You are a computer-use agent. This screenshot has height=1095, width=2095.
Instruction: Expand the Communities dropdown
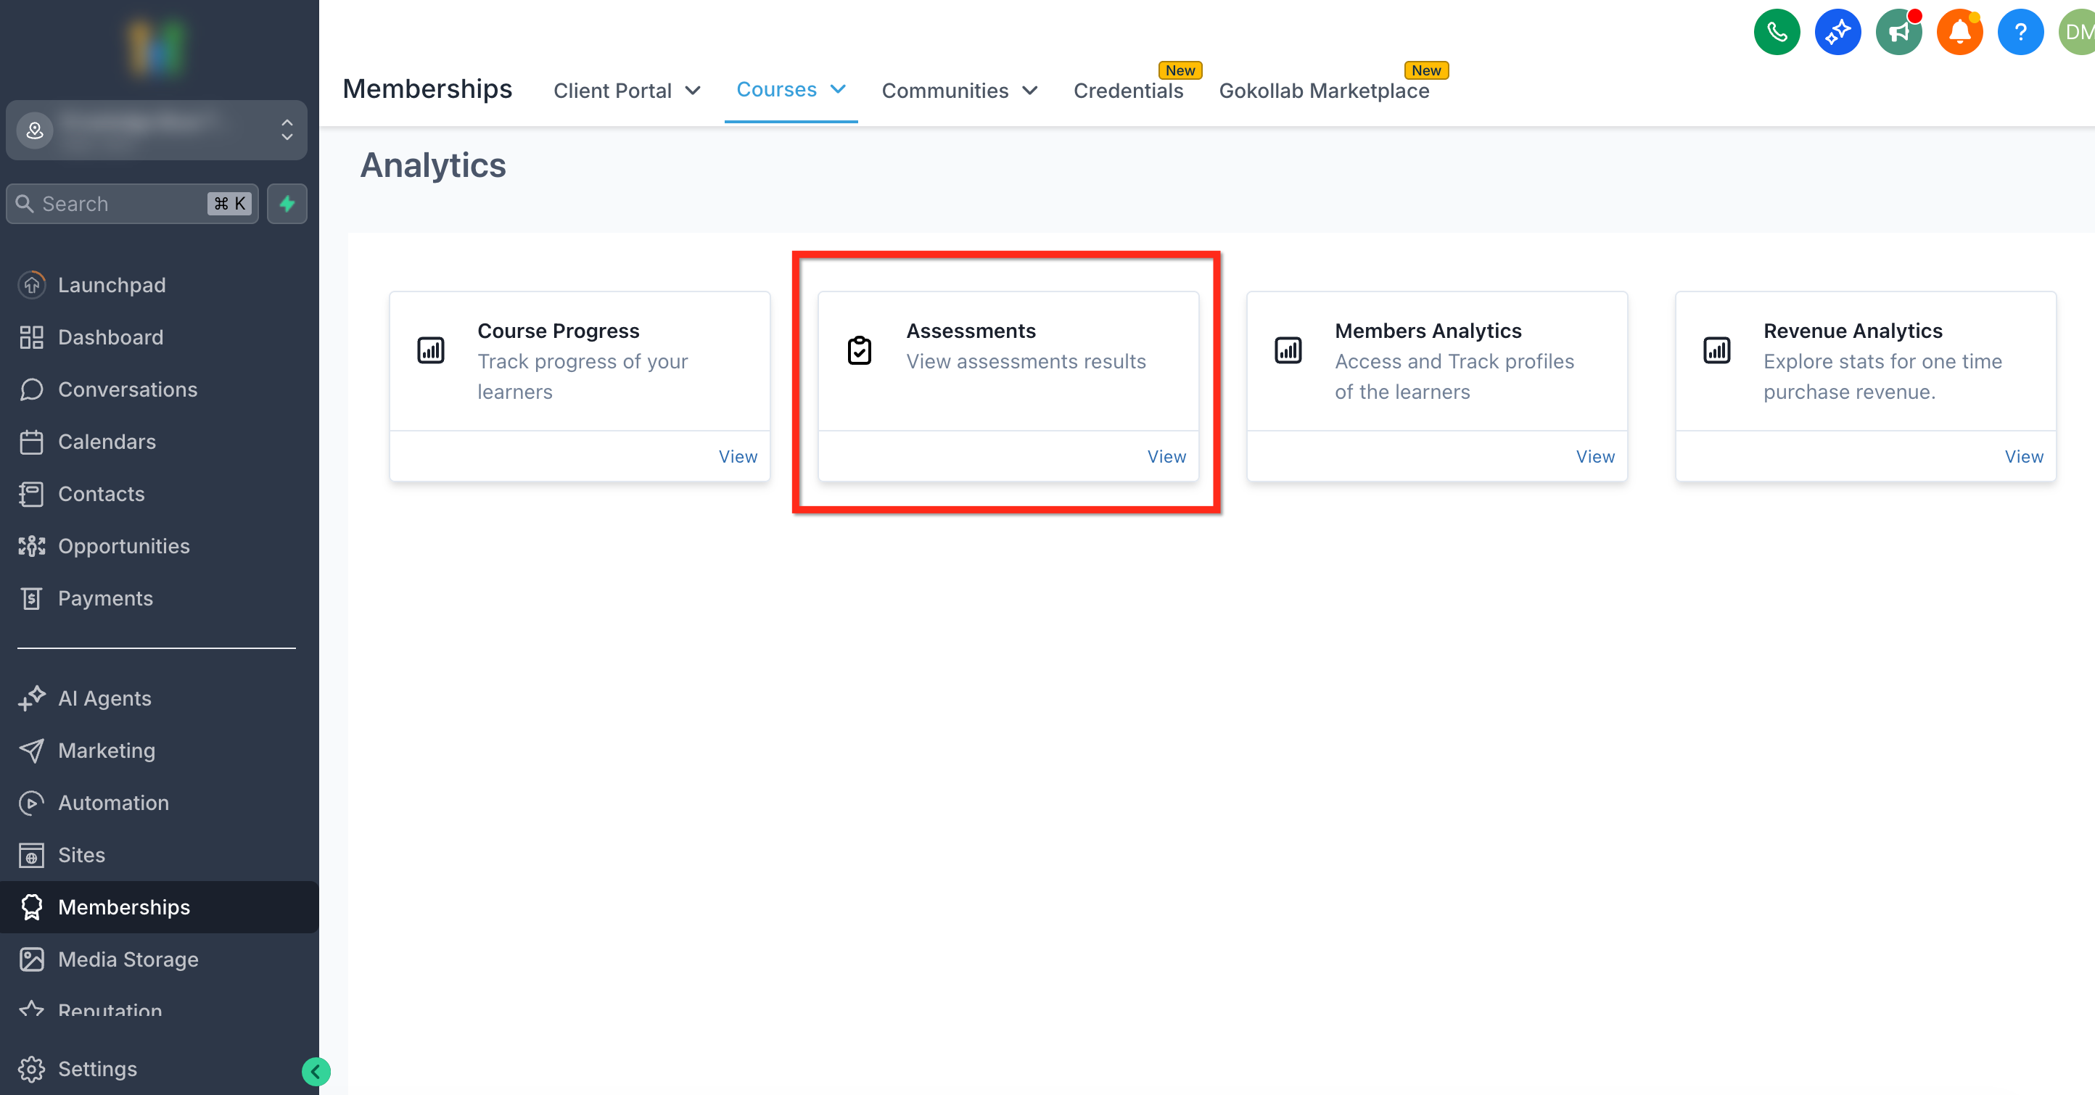coord(960,91)
